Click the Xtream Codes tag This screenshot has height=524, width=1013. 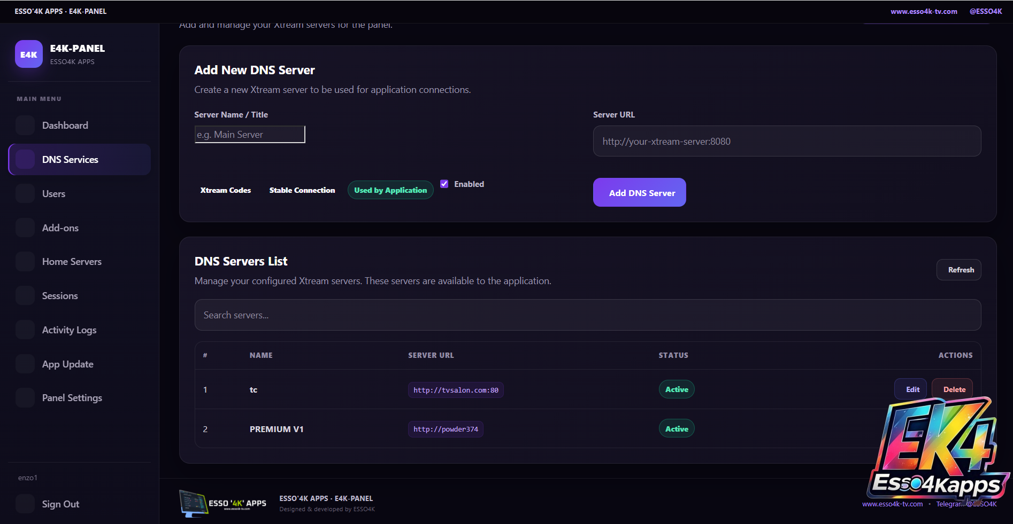[225, 190]
